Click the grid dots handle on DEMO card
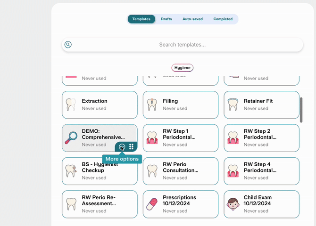The width and height of the screenshot is (316, 226). point(132,147)
